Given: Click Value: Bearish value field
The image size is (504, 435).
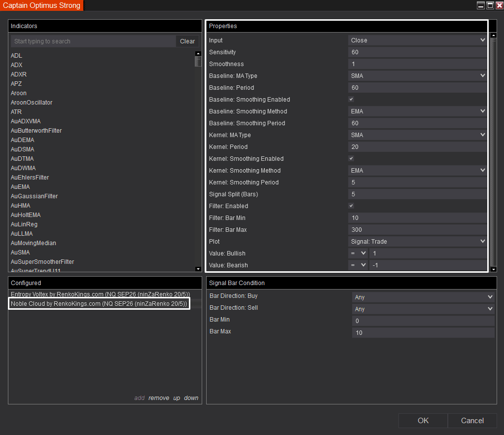Looking at the screenshot, I should pos(428,265).
